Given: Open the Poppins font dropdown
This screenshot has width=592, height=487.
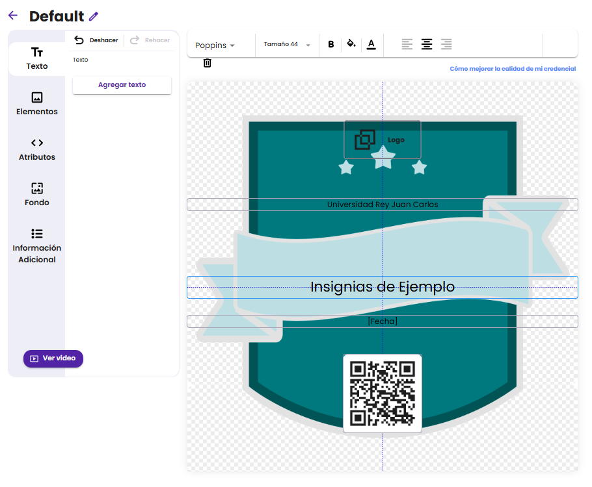Looking at the screenshot, I should (x=215, y=45).
